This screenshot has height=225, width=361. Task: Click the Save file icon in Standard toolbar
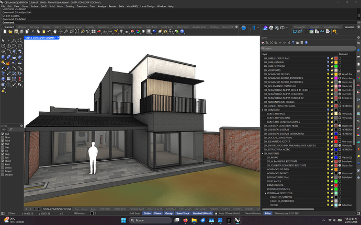tap(16, 31)
